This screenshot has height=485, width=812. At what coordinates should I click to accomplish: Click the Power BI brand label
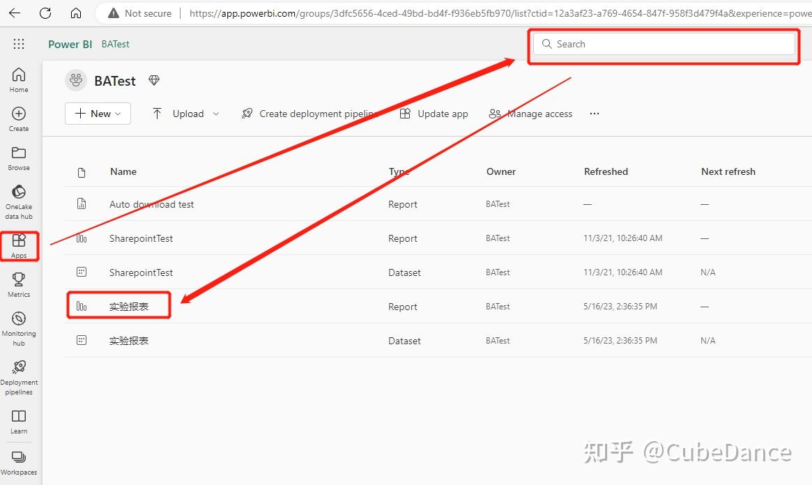point(70,44)
